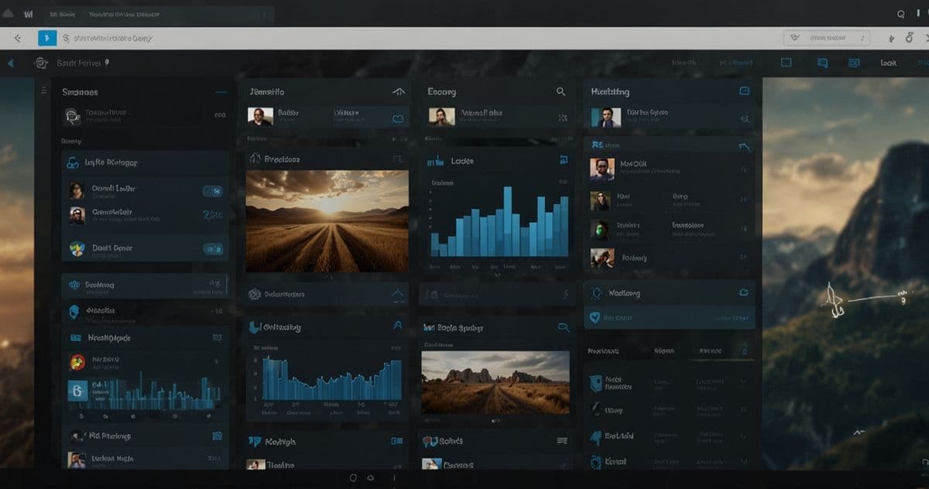
Task: Click the blue icon at the area chart header's right
Action: coord(398,326)
